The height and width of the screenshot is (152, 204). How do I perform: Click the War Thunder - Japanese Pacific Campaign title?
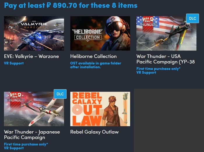[x=32, y=135]
